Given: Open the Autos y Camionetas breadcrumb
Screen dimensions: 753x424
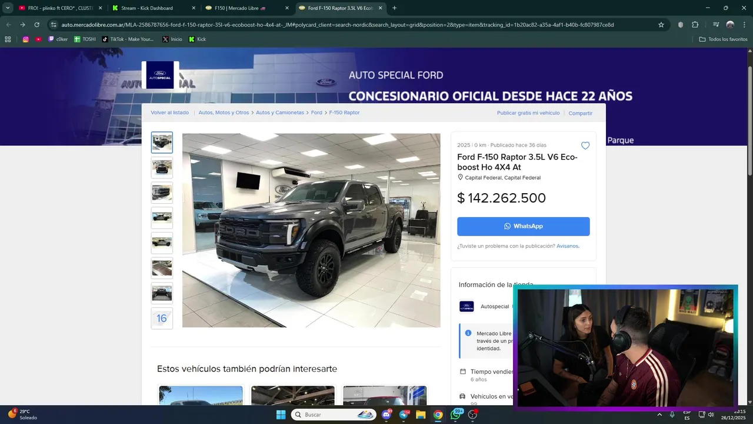Looking at the screenshot, I should [280, 112].
